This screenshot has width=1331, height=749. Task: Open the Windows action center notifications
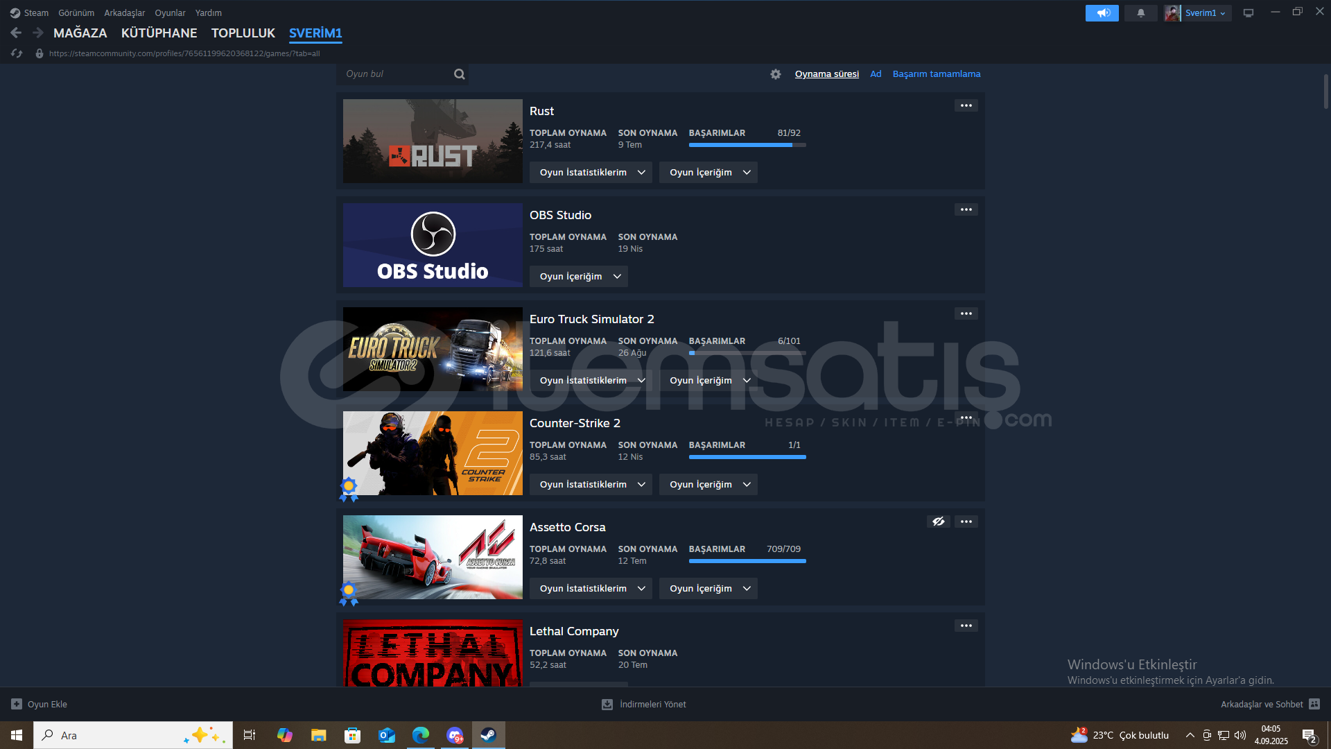pyautogui.click(x=1310, y=735)
